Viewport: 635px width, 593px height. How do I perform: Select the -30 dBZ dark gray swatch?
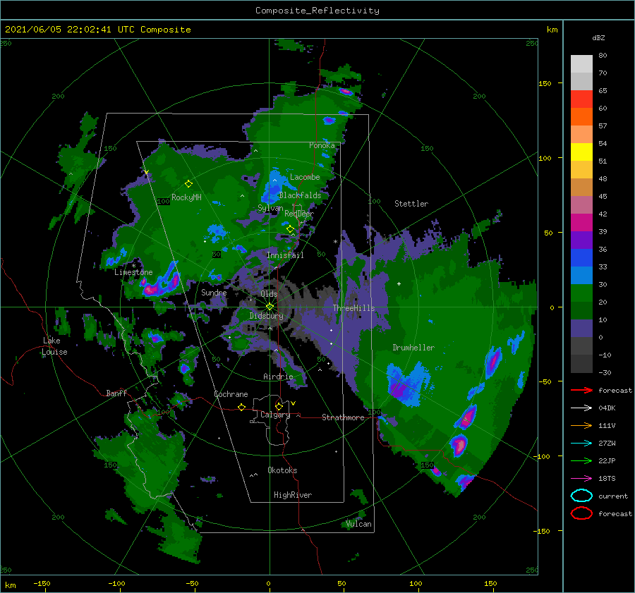[x=581, y=364]
